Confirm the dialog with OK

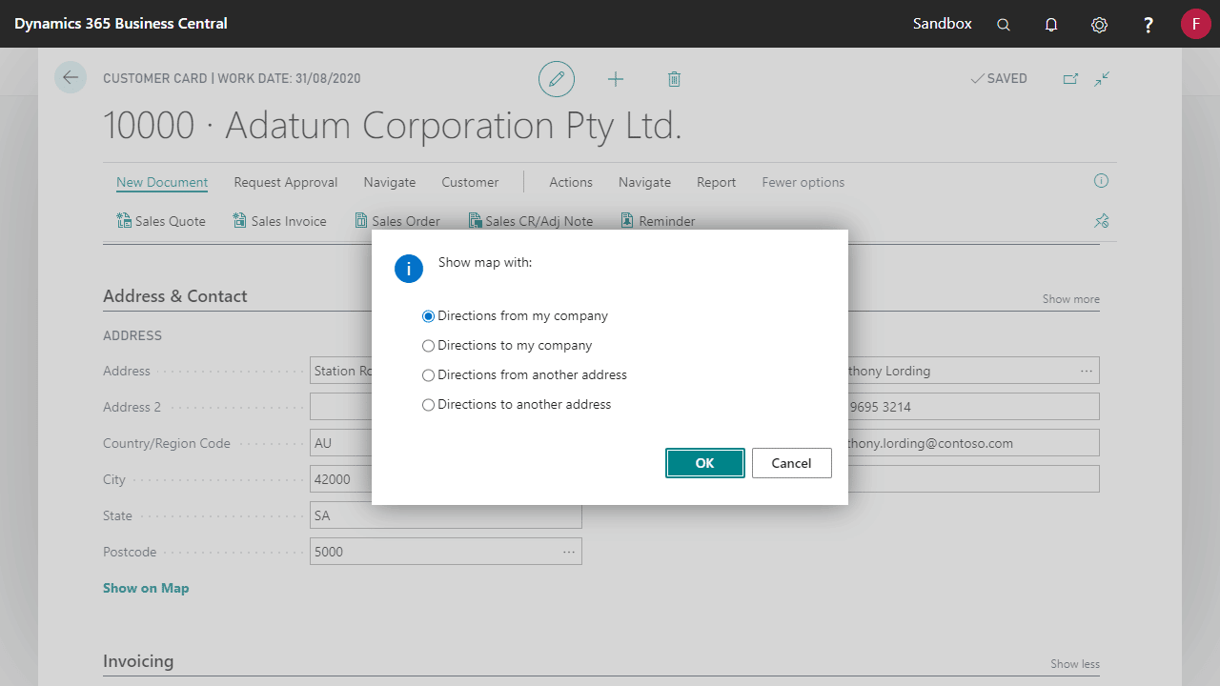704,463
